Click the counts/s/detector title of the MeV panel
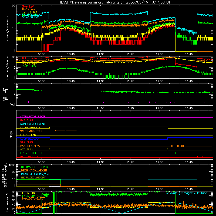 tap(7, 67)
